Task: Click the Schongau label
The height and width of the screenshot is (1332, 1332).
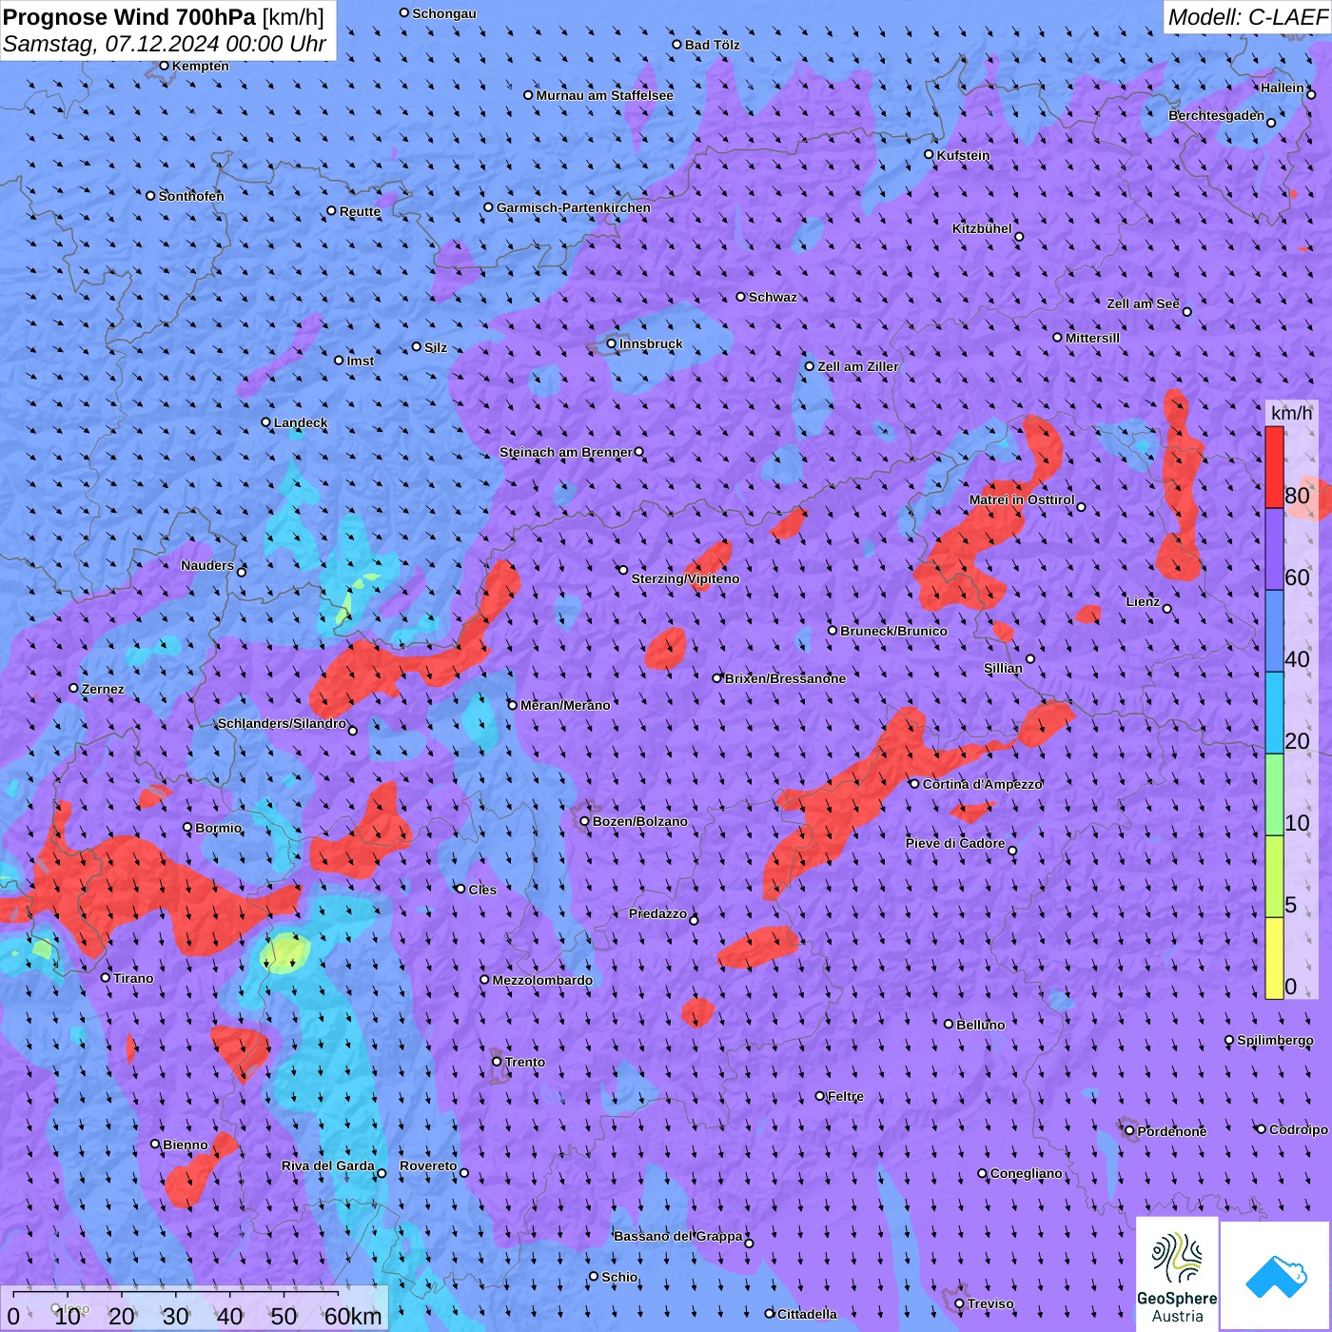Action: point(444,13)
